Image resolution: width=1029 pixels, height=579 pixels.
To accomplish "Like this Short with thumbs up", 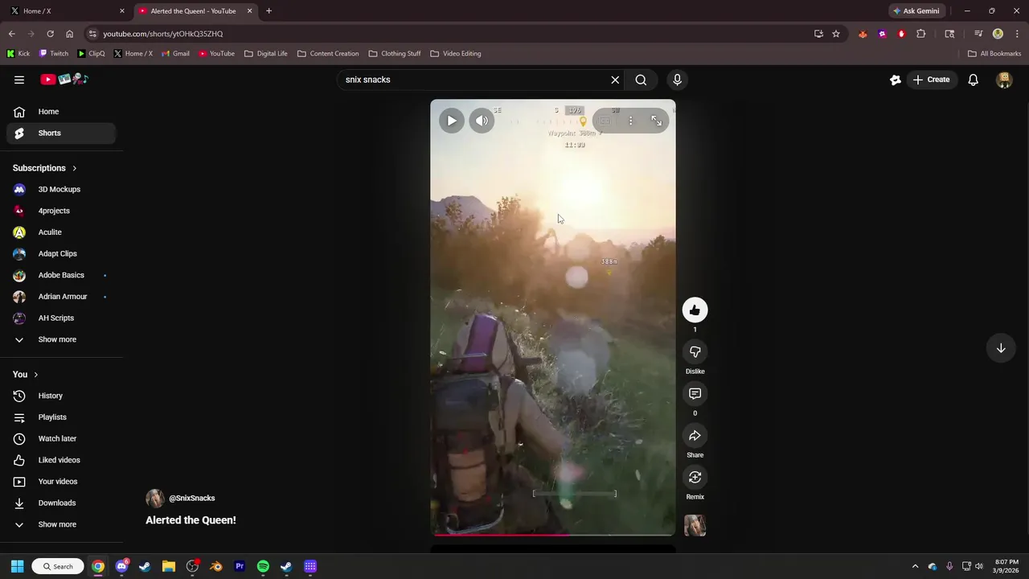I will [x=695, y=310].
